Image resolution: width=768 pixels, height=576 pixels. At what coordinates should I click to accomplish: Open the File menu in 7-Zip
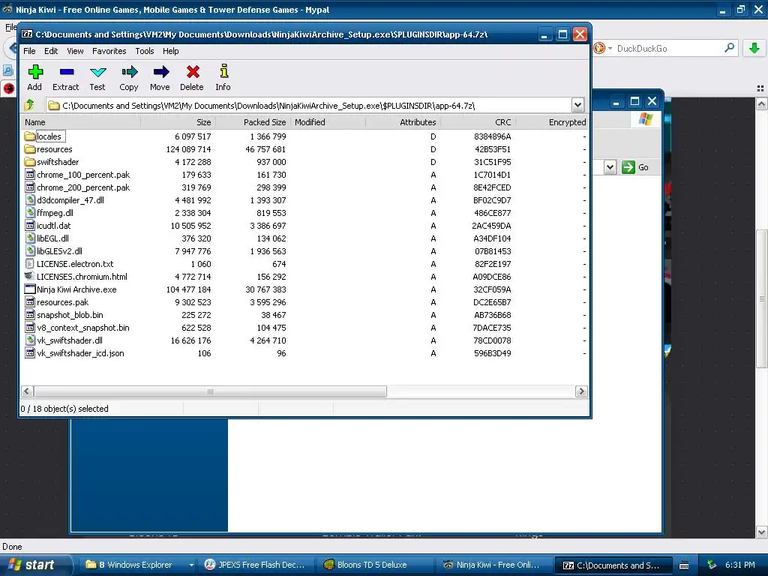(x=29, y=51)
